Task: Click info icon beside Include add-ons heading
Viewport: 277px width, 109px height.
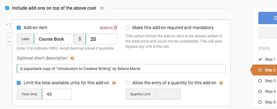Action: pos(102,8)
